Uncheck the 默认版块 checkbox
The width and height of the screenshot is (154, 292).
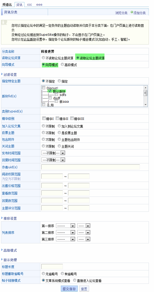[50, 91]
